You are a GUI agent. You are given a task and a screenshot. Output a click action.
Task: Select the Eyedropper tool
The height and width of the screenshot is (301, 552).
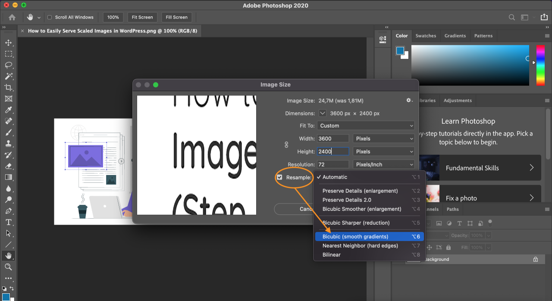[8, 110]
